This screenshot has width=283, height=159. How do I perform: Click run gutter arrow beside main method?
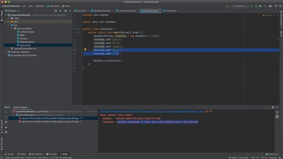point(78,32)
